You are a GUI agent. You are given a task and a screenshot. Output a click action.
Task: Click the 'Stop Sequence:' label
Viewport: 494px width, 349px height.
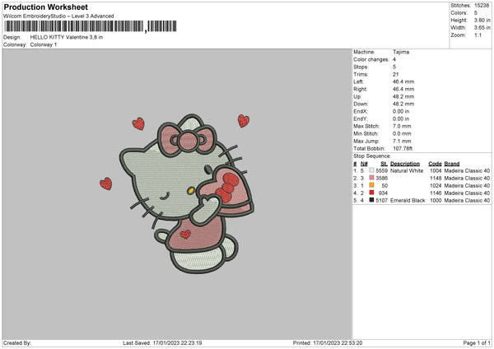click(372, 156)
